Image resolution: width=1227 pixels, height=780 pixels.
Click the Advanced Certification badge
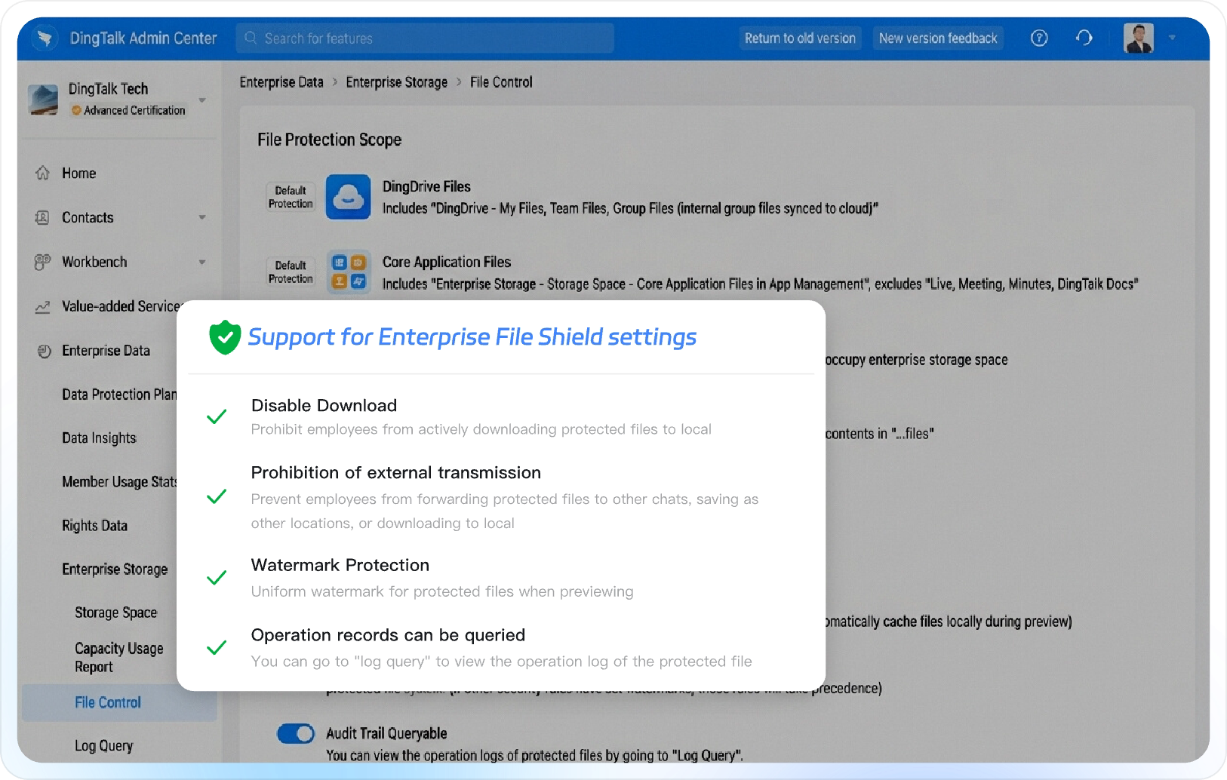coord(128,110)
